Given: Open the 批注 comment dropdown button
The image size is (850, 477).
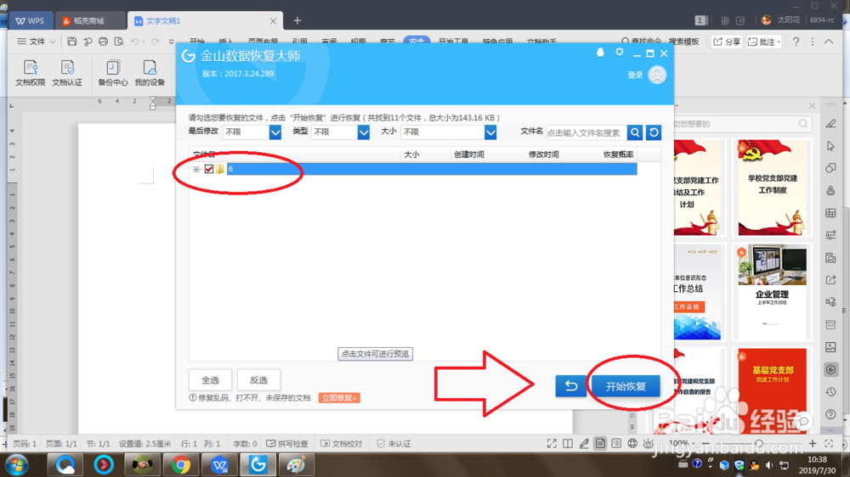Looking at the screenshot, I should (763, 42).
